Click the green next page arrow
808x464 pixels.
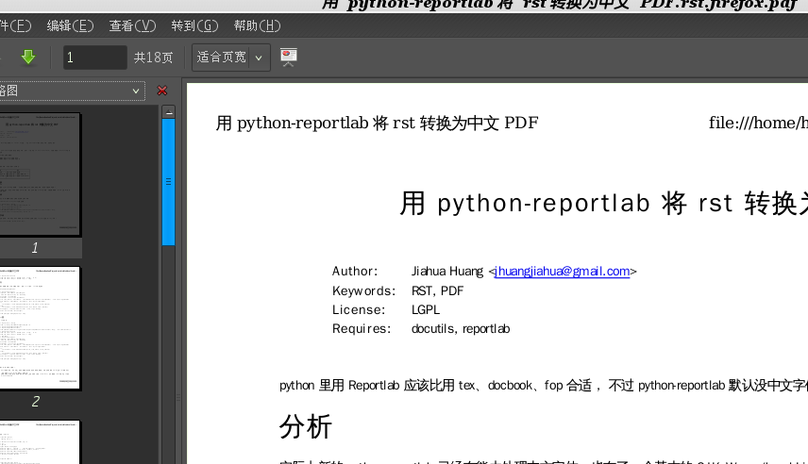pos(28,58)
